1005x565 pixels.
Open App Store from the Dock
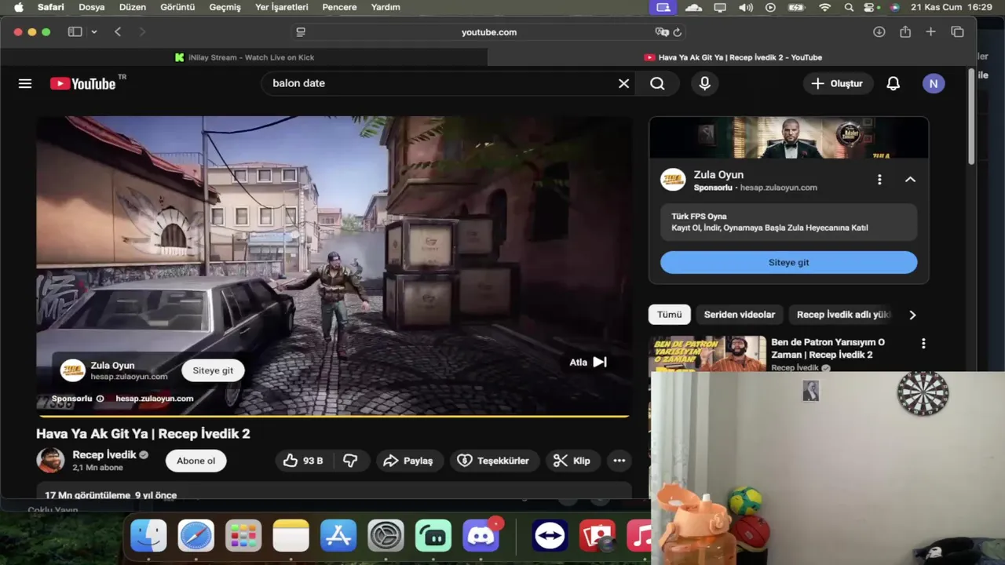[x=338, y=536]
